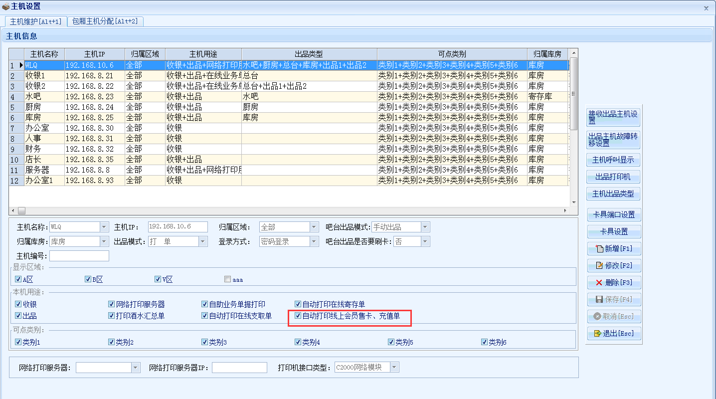Select the 人事 host row
This screenshot has height=399, width=716.
coord(289,138)
